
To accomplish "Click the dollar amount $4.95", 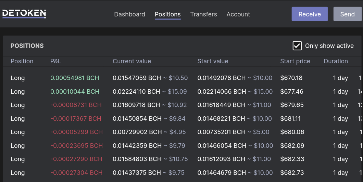I will 178,132.
